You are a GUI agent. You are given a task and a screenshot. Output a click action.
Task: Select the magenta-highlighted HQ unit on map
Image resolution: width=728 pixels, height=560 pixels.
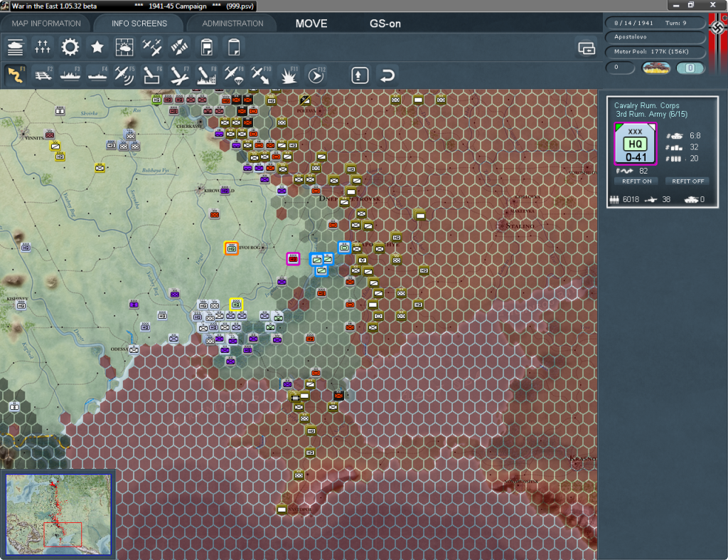tap(293, 259)
